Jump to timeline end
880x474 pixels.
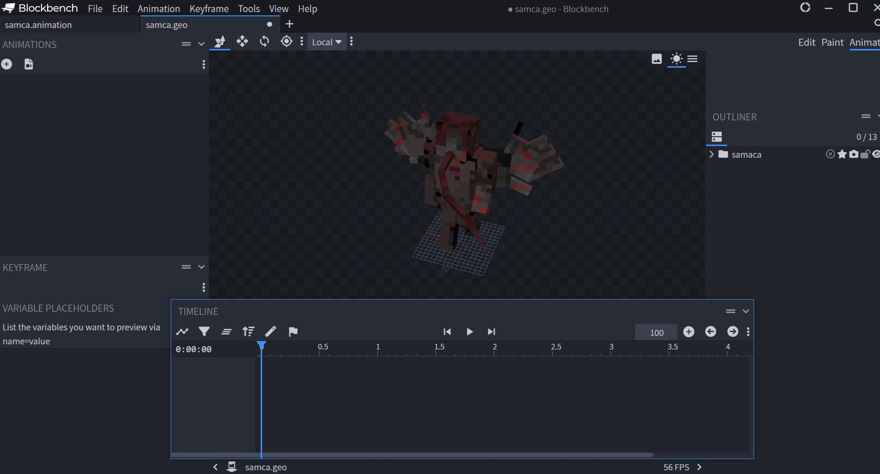point(492,332)
